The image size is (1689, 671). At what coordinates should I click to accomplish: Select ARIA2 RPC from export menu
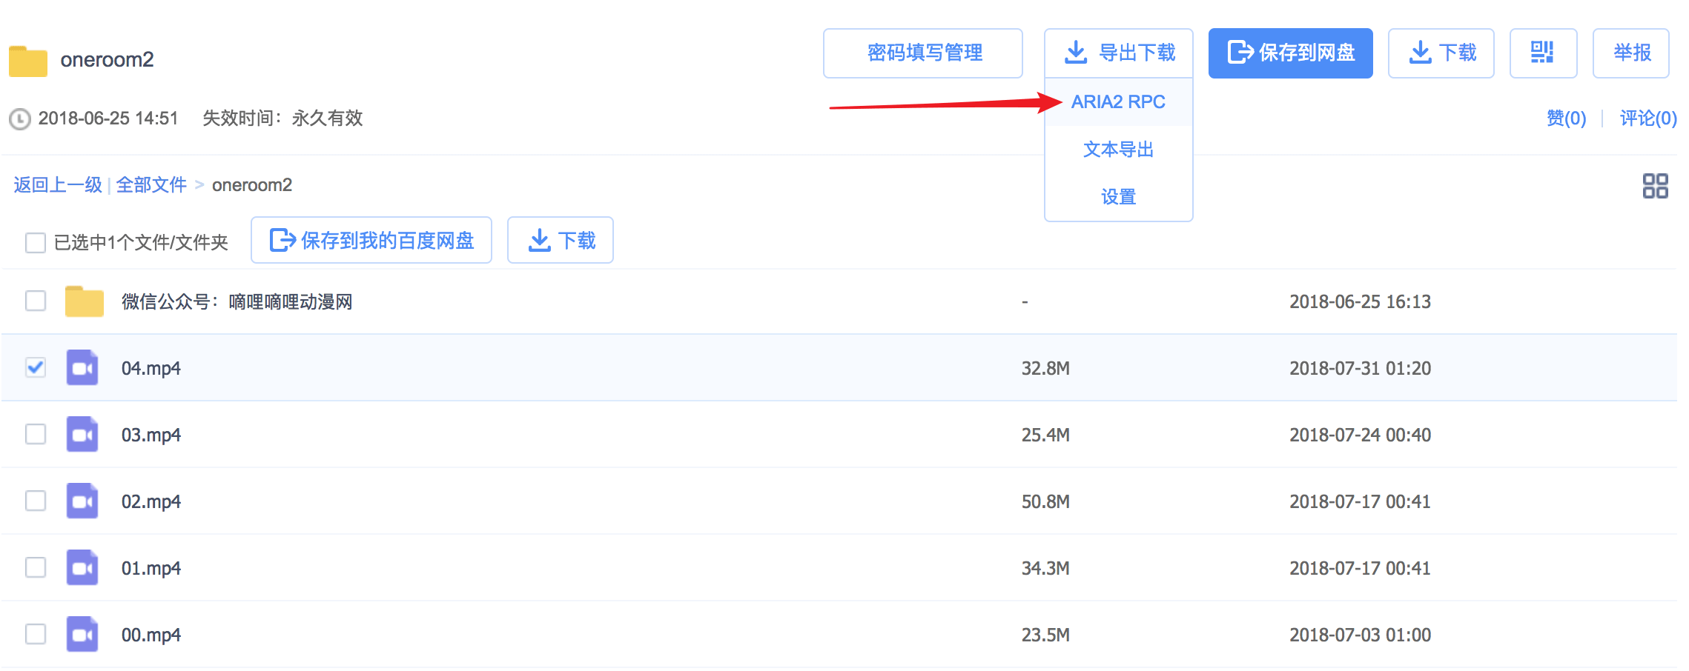[x=1118, y=102]
